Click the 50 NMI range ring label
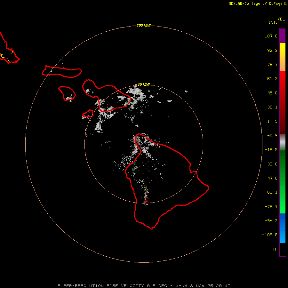The height and width of the screenshot is (288, 288). point(144,84)
